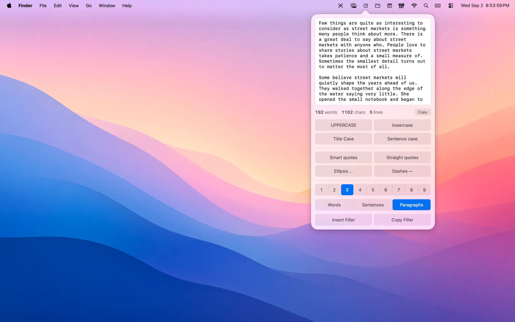Image resolution: width=515 pixels, height=322 pixels.
Task: Open the Edit menu
Action: coord(58,5)
